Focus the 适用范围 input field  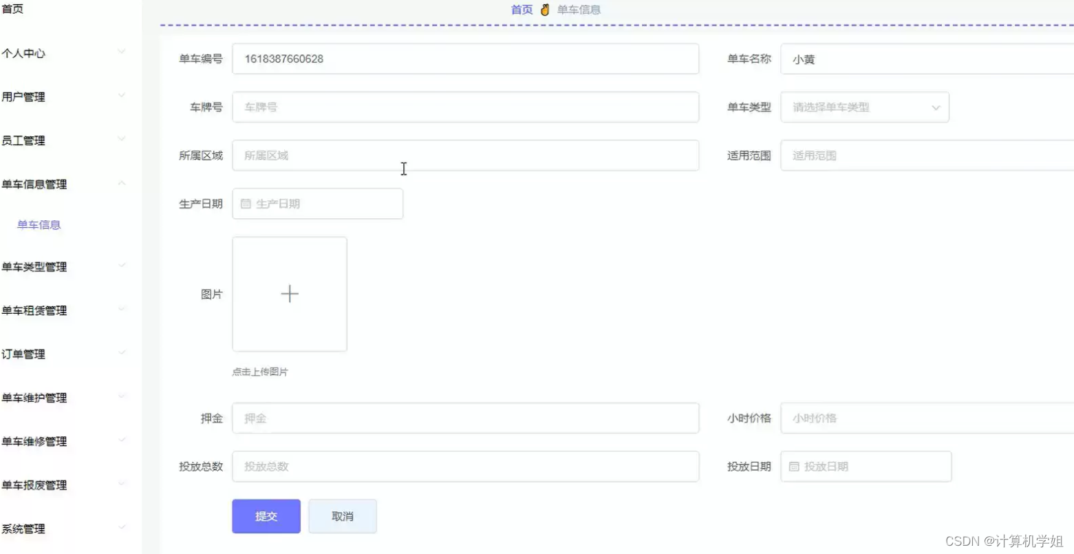click(x=927, y=156)
